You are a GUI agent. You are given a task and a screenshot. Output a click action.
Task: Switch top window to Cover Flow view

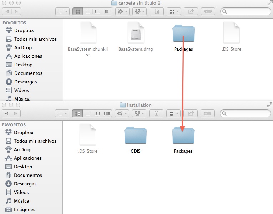(x=107, y=11)
